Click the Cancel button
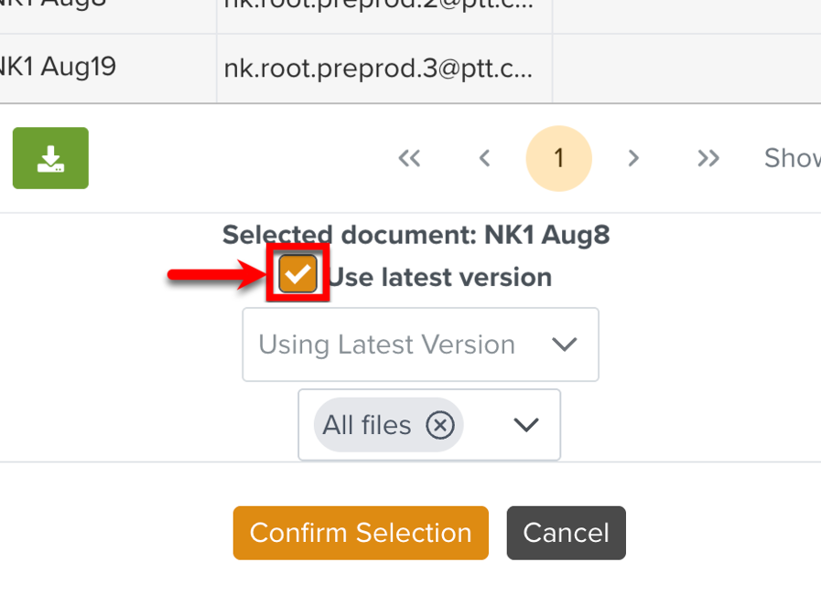The height and width of the screenshot is (594, 821). [566, 533]
